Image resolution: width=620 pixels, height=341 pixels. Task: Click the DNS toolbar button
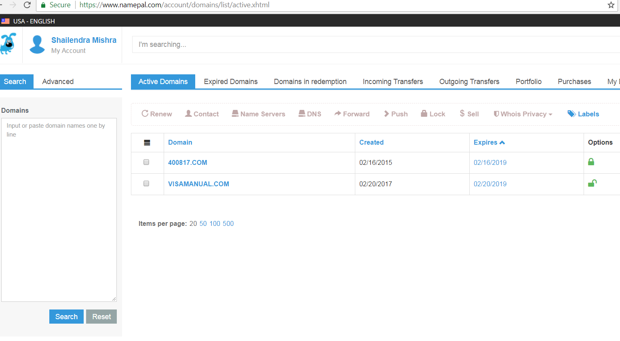(310, 114)
